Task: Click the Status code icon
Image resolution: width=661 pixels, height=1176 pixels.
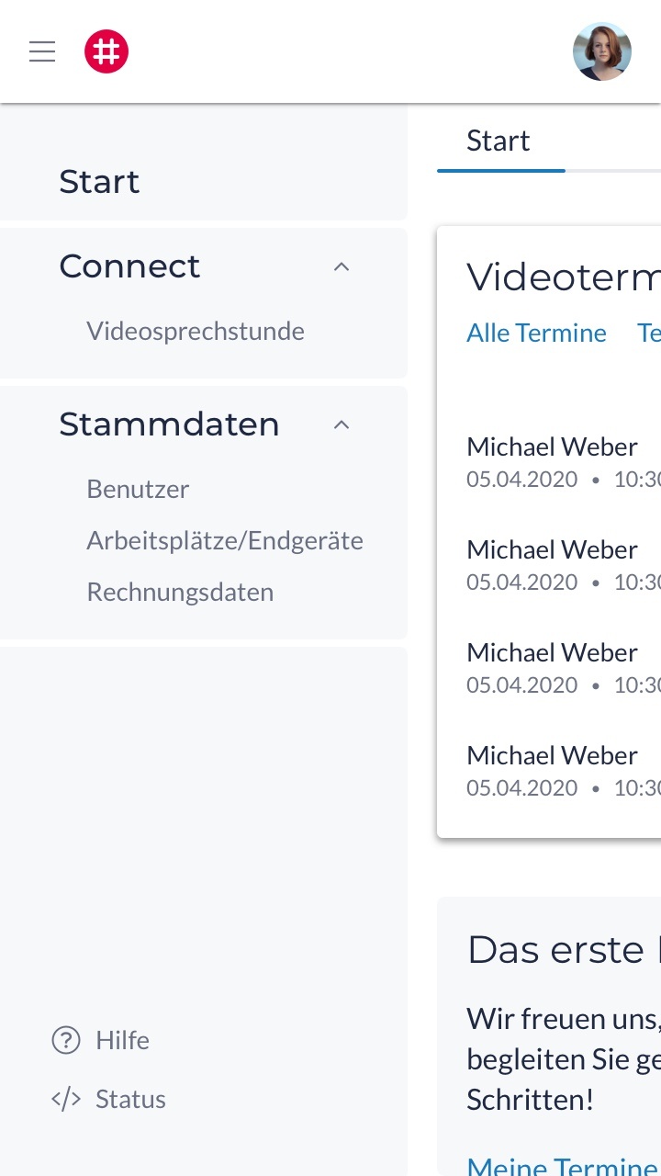Action: 66,1099
